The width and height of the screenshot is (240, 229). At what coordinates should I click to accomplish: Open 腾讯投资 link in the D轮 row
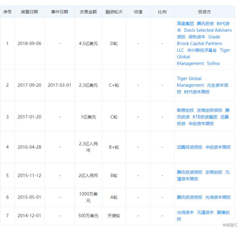tap(205, 24)
